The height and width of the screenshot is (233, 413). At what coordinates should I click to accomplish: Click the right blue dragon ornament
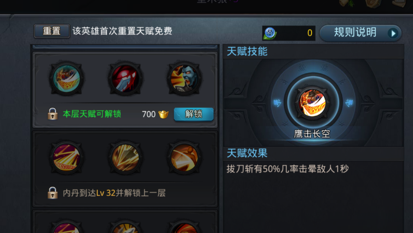[x=349, y=103]
